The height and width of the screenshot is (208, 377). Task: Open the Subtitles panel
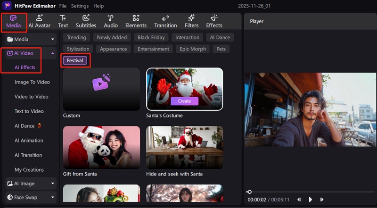coord(86,21)
